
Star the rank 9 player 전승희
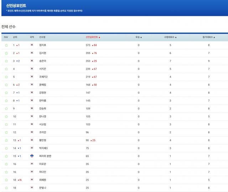(x=6, y=109)
